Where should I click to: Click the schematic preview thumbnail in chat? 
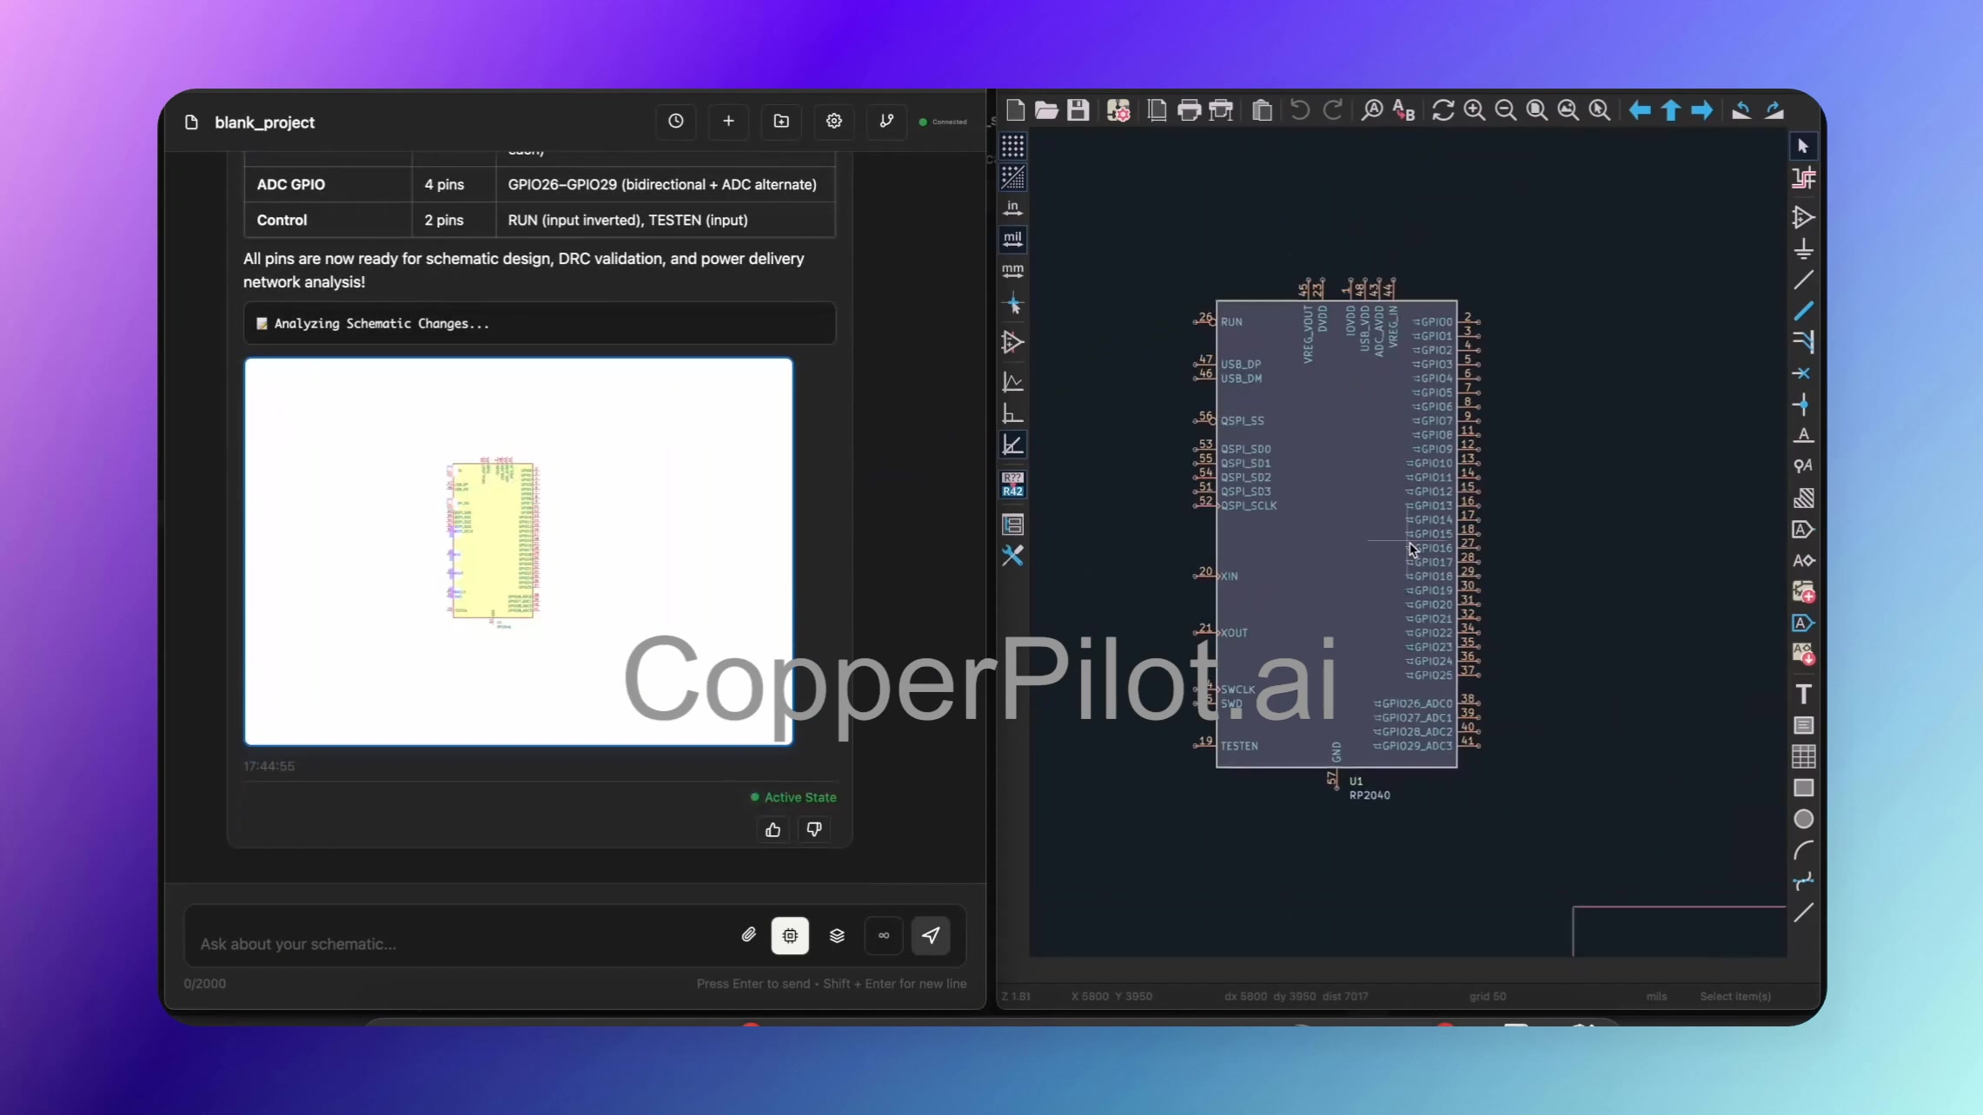click(x=519, y=551)
